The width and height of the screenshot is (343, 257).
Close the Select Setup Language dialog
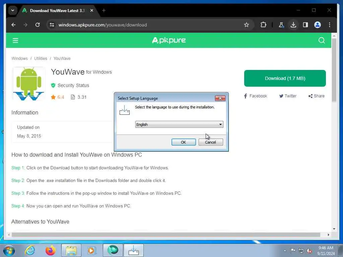point(220,98)
